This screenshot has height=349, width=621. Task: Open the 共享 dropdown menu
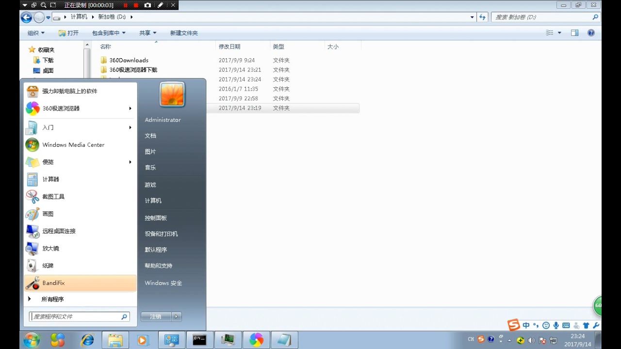tap(148, 33)
